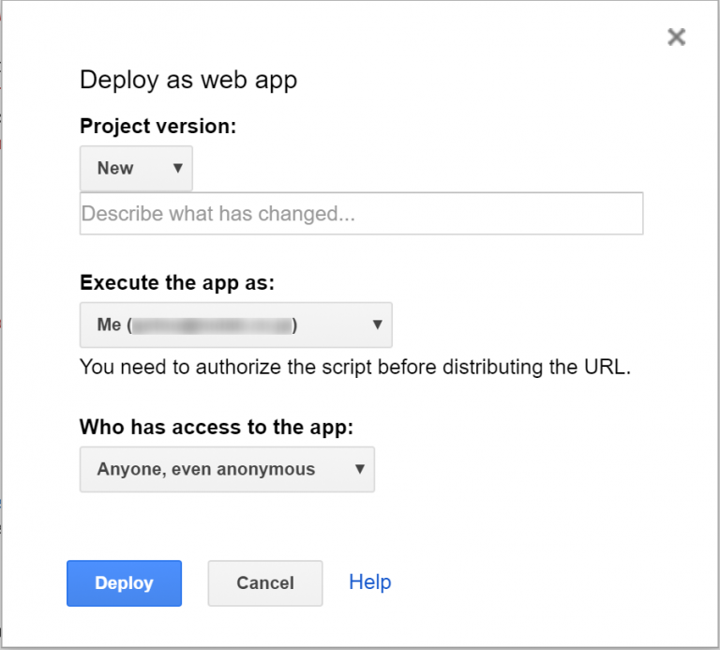Image resolution: width=720 pixels, height=650 pixels.
Task: Focus the Describe what has changed field
Action: coord(361,214)
